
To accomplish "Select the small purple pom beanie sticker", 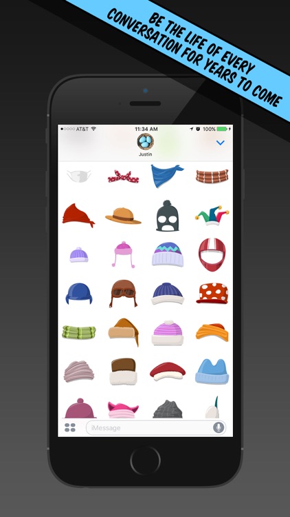I will (79, 255).
